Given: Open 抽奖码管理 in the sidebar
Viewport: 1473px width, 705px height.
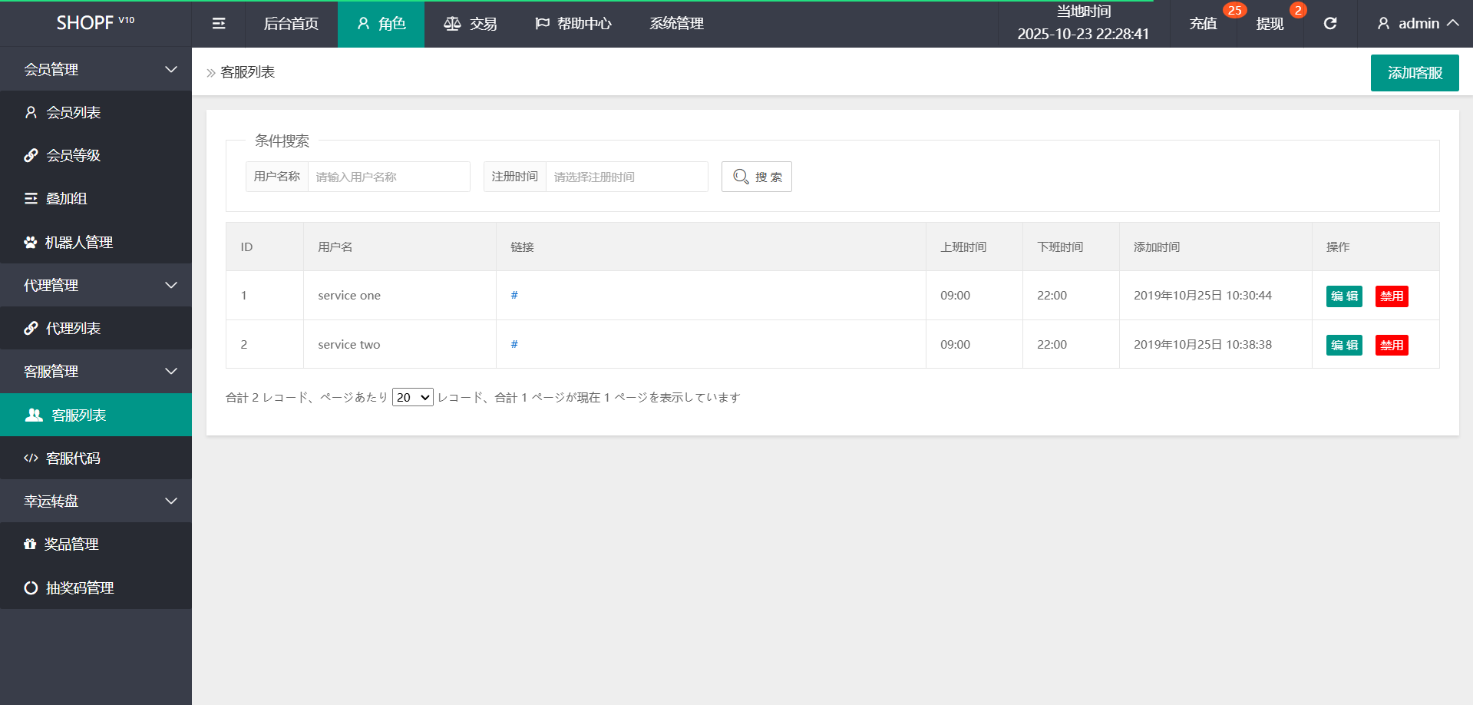Looking at the screenshot, I should 79,588.
